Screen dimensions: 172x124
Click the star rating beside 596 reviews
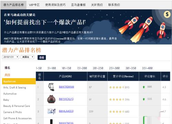coord(117,99)
